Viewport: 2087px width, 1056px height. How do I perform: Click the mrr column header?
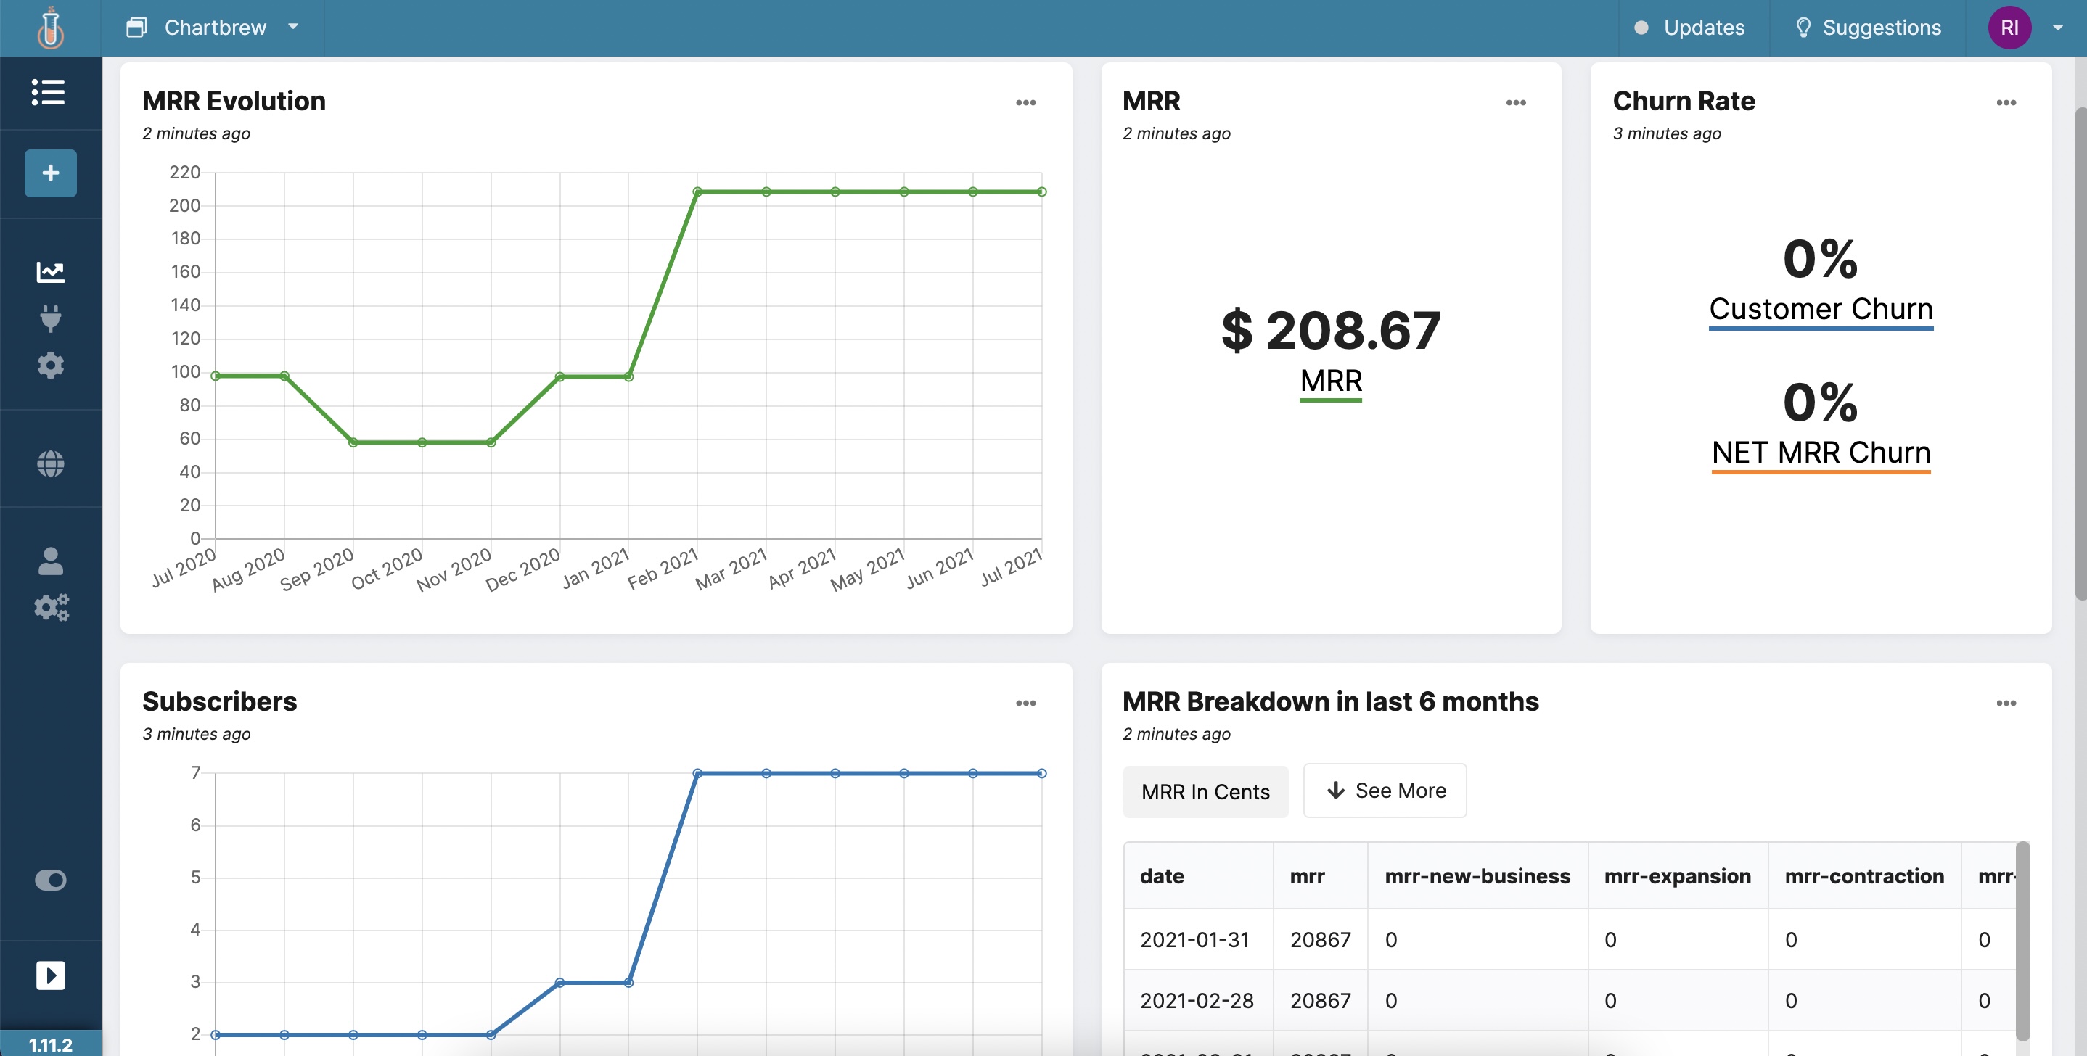point(1321,876)
